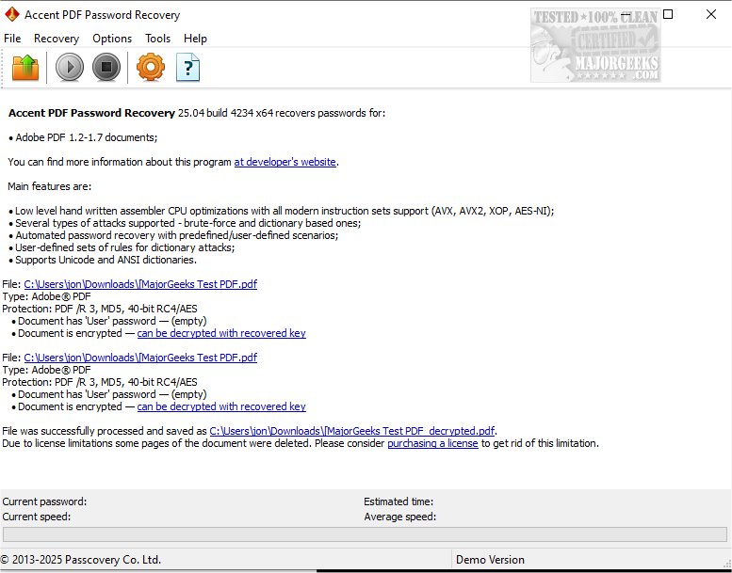Open the Options menu
Image resolution: width=732 pixels, height=573 pixels.
pos(112,39)
